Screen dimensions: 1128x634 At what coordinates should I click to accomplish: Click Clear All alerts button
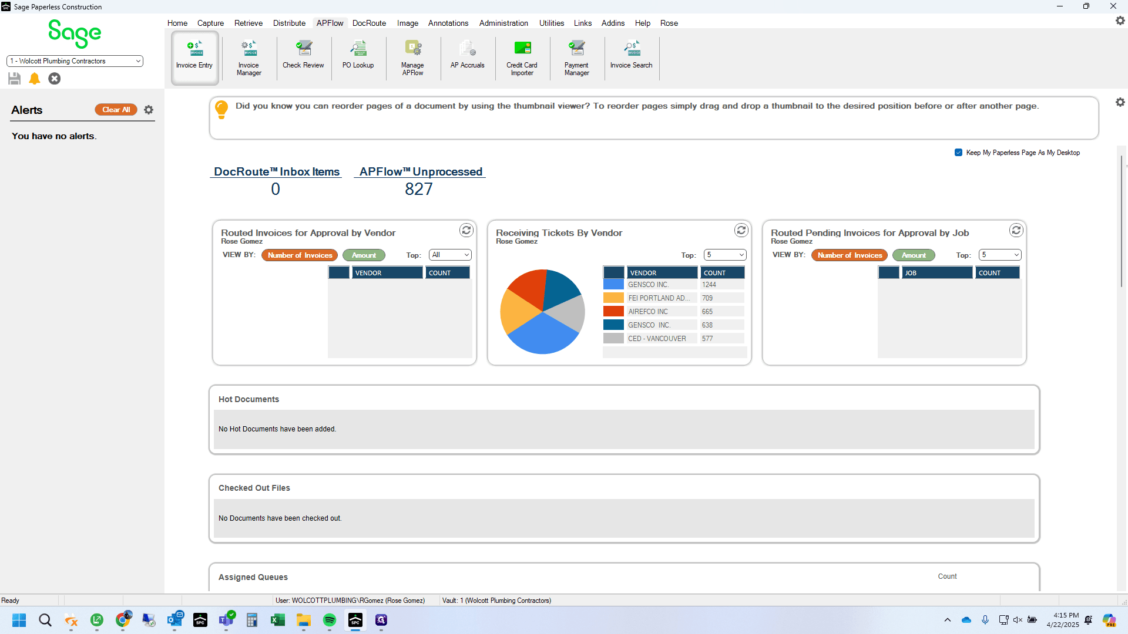(116, 110)
